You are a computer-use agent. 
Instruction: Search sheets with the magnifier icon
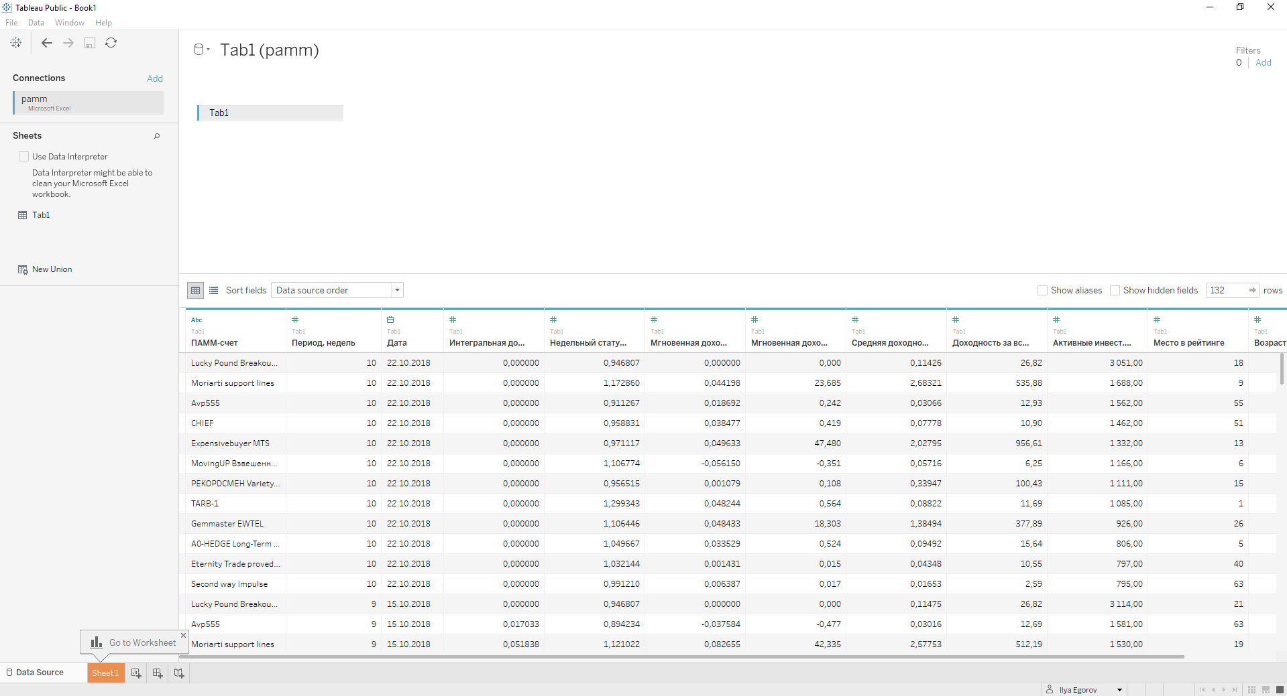(157, 136)
